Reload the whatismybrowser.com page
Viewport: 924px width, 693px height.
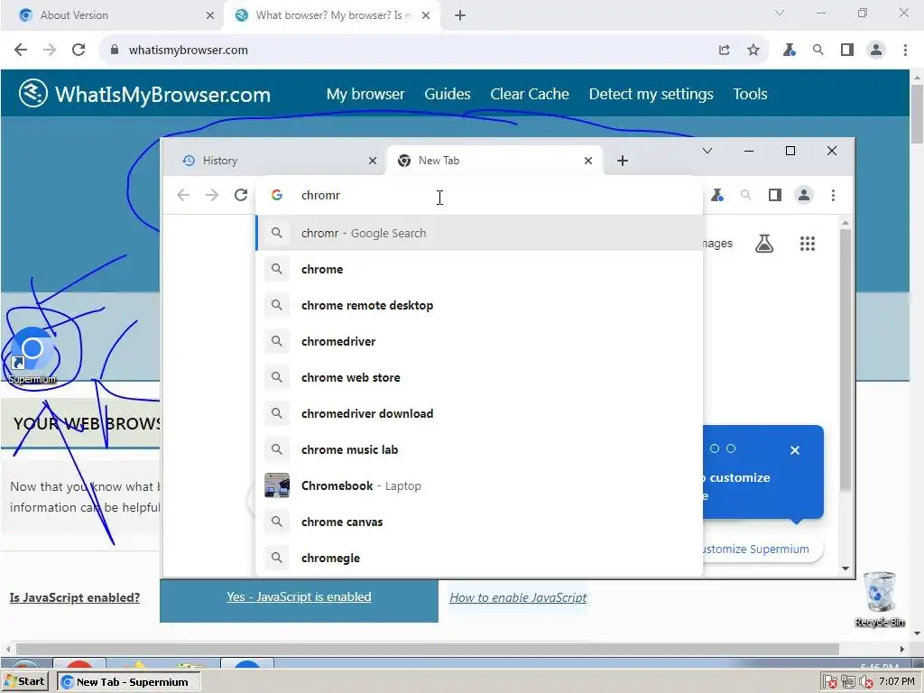point(79,51)
